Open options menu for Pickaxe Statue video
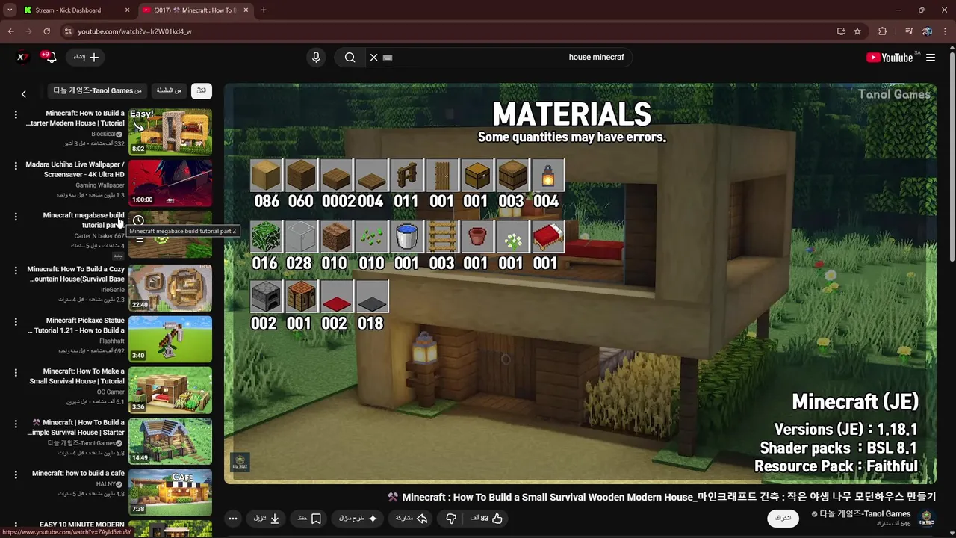The height and width of the screenshot is (538, 956). (x=16, y=321)
